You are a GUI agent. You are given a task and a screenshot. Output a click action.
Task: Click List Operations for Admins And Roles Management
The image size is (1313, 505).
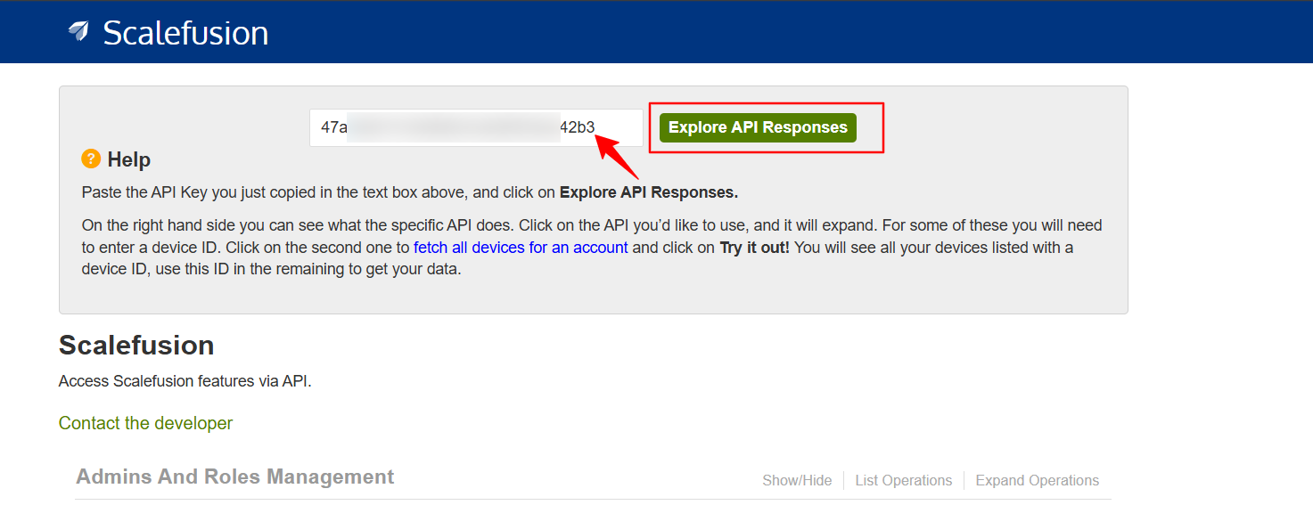click(904, 480)
